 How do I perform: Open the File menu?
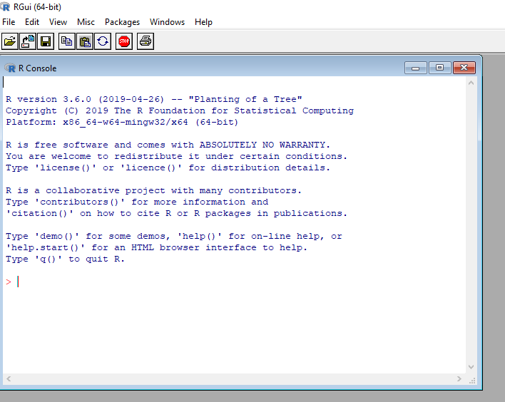[9, 22]
